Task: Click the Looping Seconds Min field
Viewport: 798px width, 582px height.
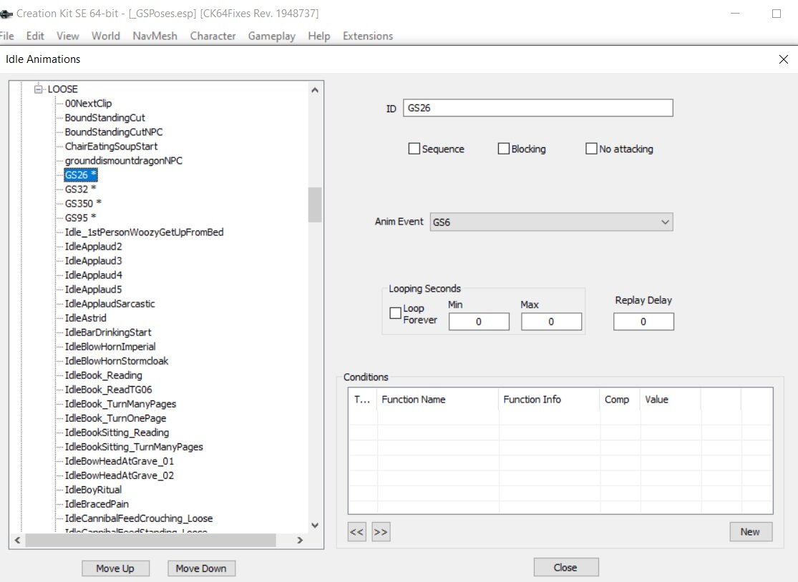Action: 479,322
